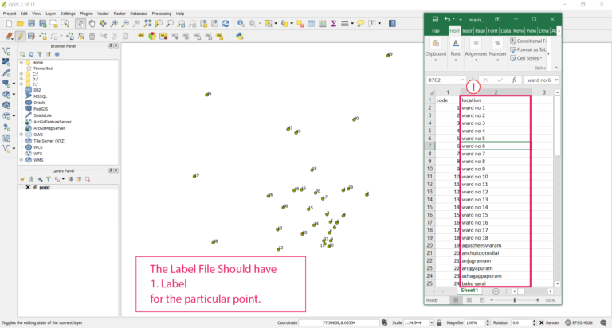Open the Excel Name Box dropdown
This screenshot has width=612, height=328.
click(461, 80)
